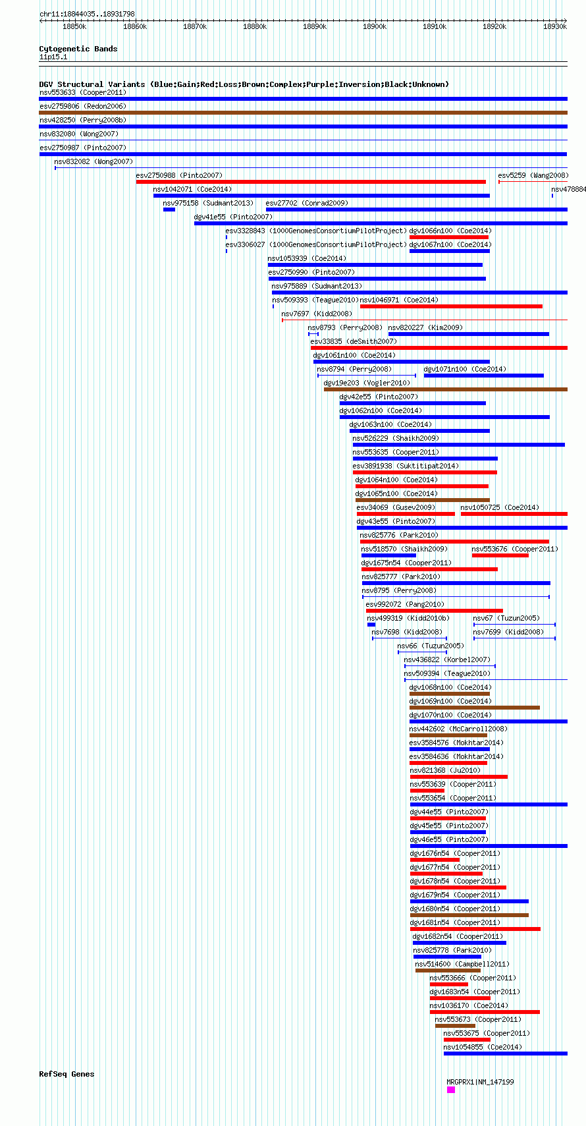Select nsv8794 (Perry2008) label
Screen dimensions: 586x1126
tap(354, 369)
